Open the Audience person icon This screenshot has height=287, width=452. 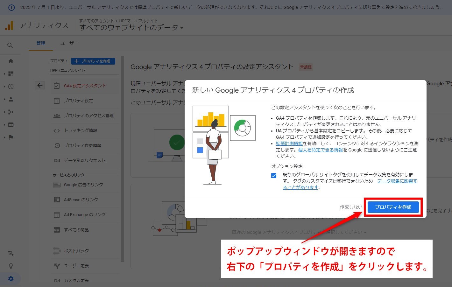pyautogui.click(x=11, y=99)
